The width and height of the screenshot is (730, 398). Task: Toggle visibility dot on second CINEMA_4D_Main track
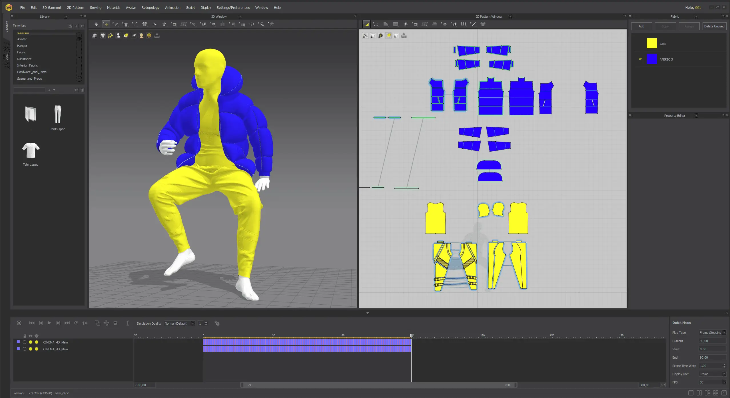[31, 349]
